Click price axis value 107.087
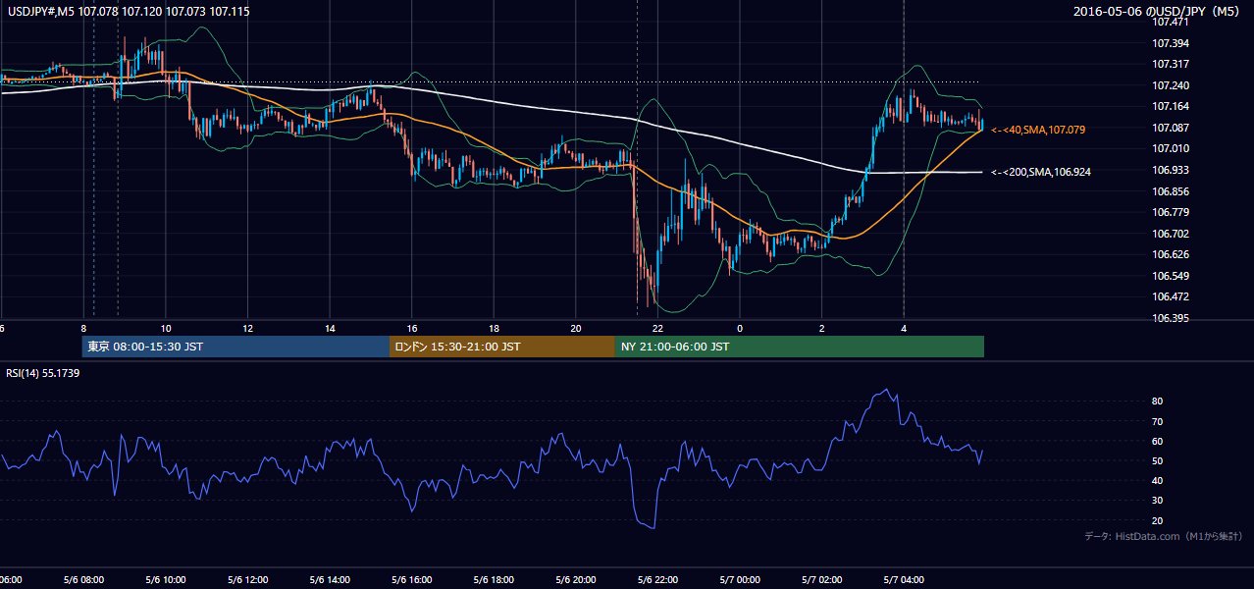Image resolution: width=1254 pixels, height=589 pixels. 1171,128
